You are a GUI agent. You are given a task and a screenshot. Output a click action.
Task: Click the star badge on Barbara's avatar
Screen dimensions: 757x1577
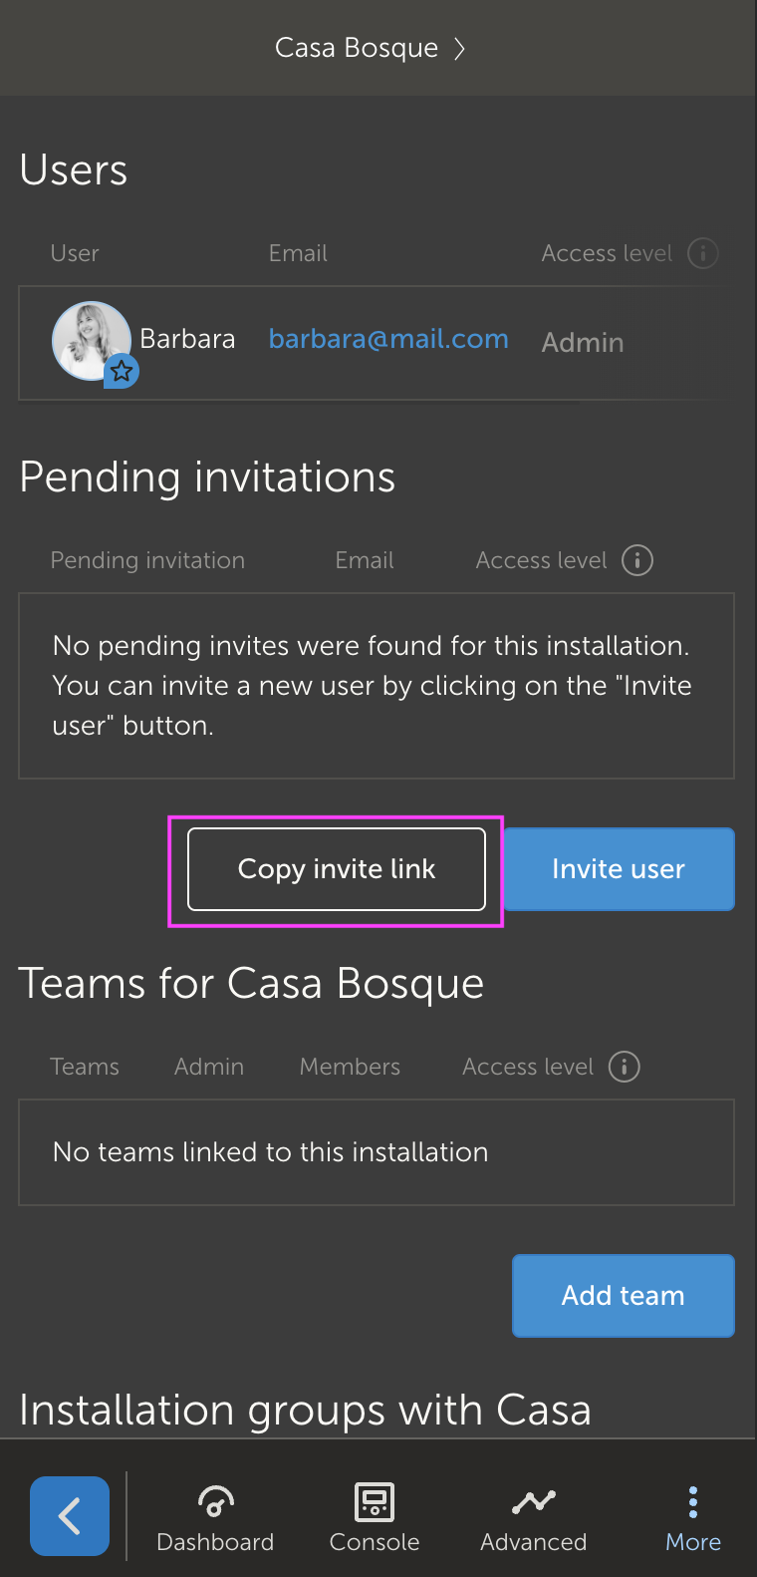pyautogui.click(x=122, y=372)
